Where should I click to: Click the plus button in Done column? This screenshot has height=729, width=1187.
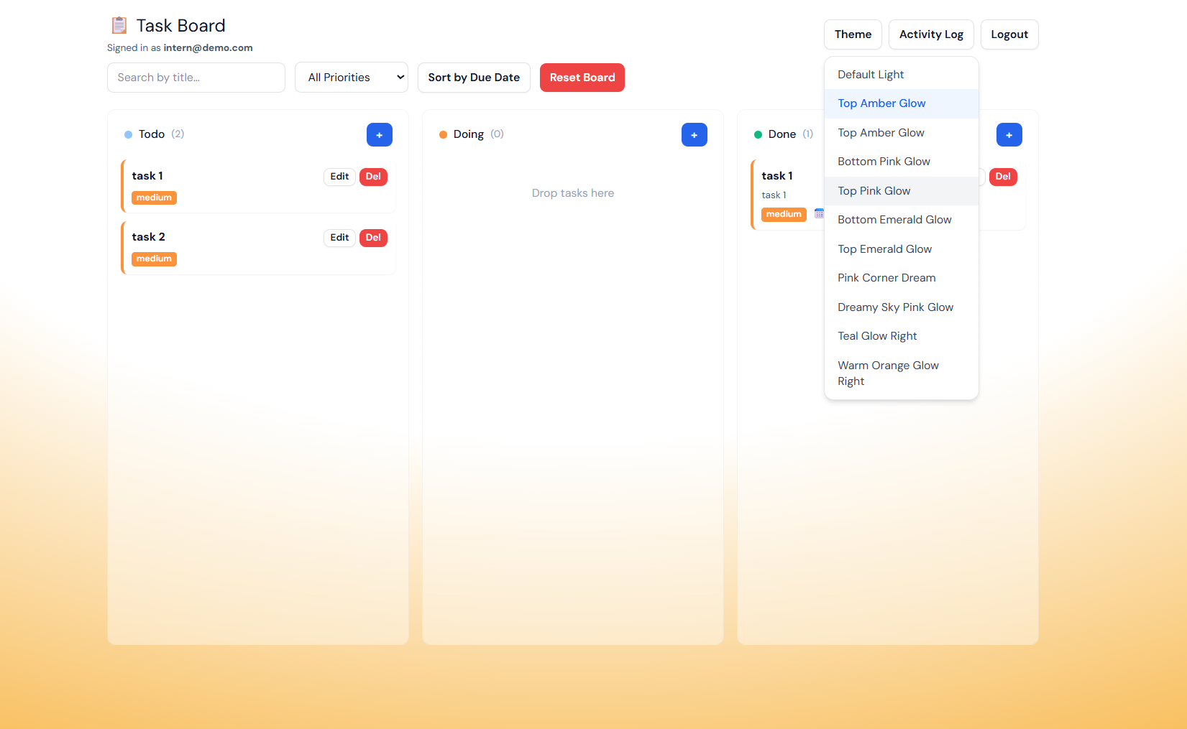coord(1009,135)
